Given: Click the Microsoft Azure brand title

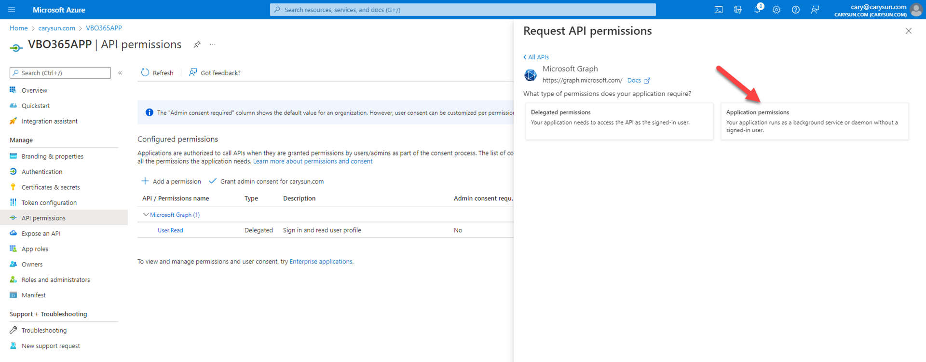Looking at the screenshot, I should 59,10.
